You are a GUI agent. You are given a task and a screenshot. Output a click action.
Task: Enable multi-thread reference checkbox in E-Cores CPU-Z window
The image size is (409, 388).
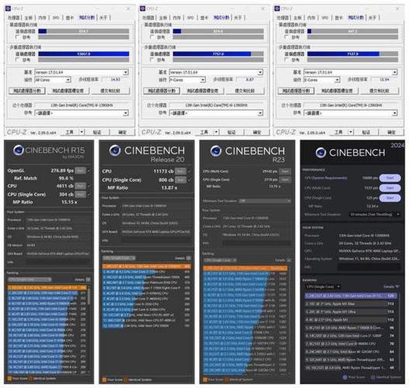click(287, 60)
